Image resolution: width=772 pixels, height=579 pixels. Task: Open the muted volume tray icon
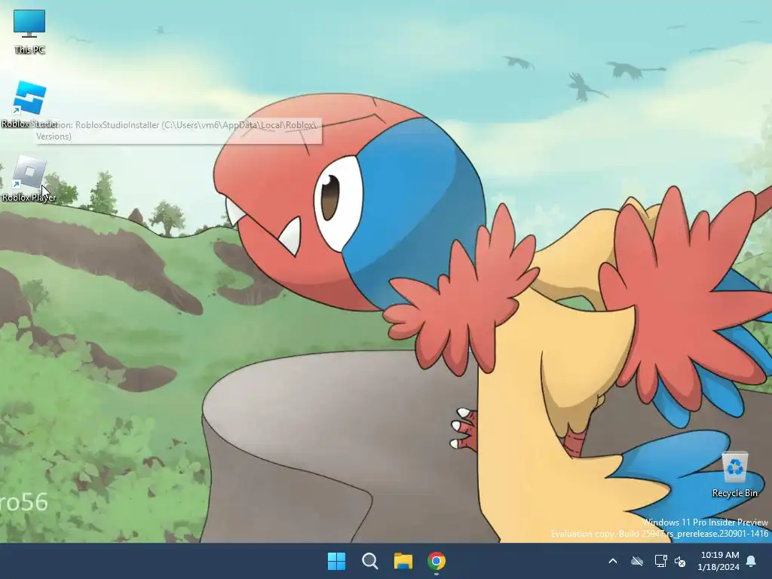tap(681, 561)
